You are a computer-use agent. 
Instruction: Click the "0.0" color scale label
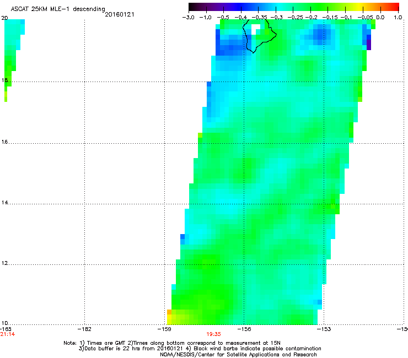pos(380,18)
